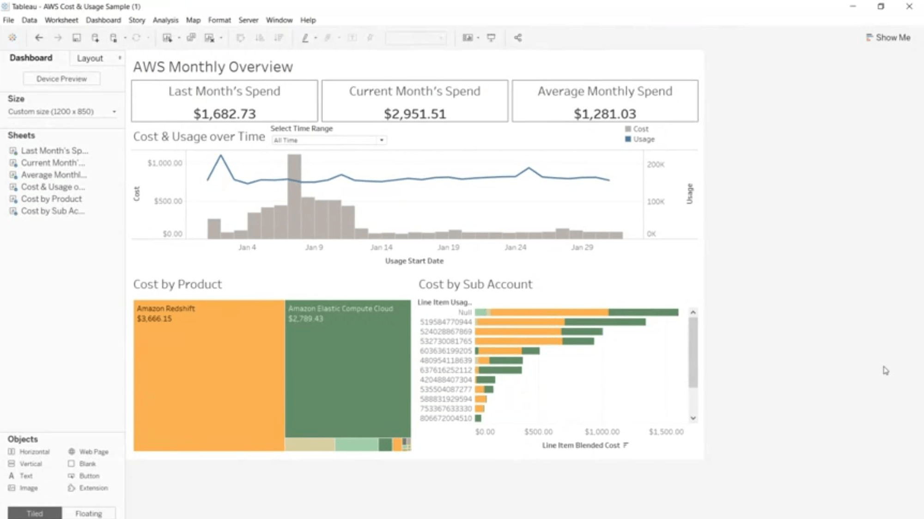Open the Custom size dropdown
Image resolution: width=924 pixels, height=519 pixels.
[61, 112]
